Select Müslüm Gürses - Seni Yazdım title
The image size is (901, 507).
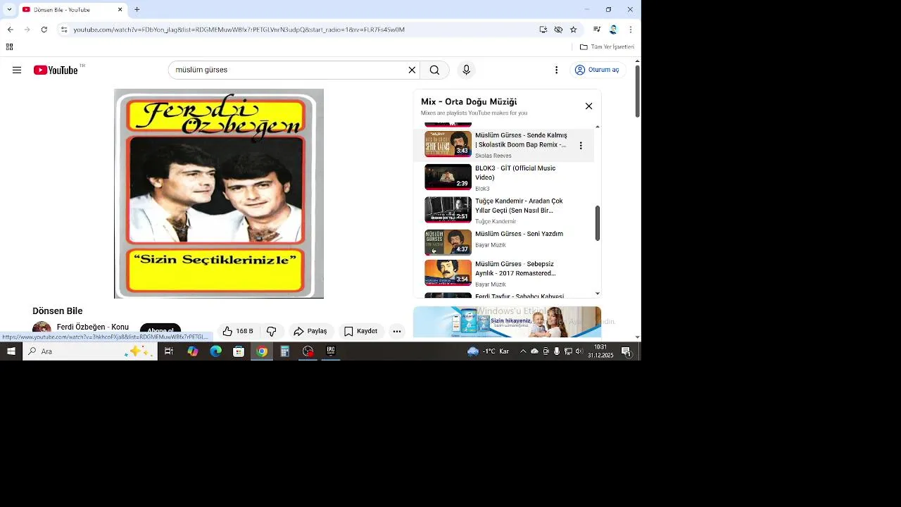(519, 234)
